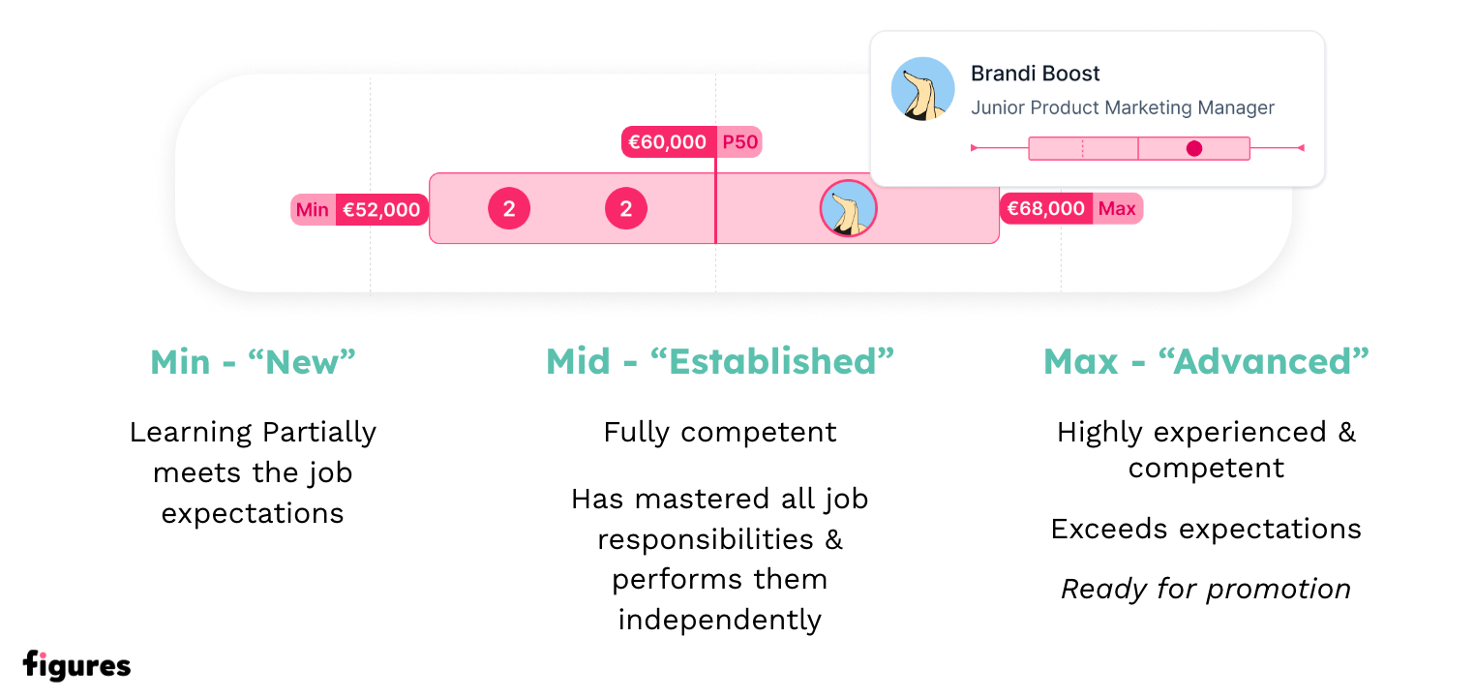
Task: Click Brandi Boost's avatar in the salary band
Action: pos(849,208)
